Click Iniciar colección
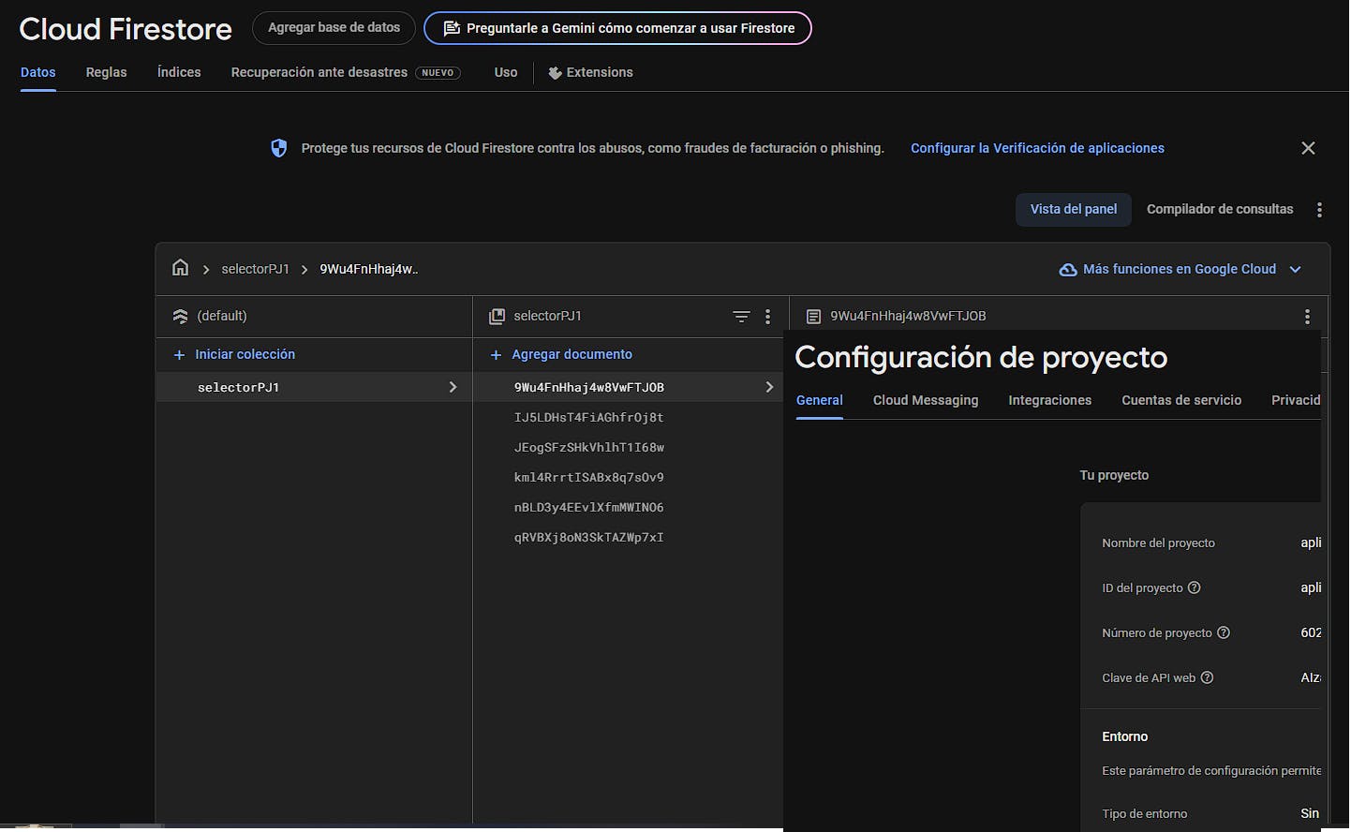This screenshot has height=832, width=1351. [x=245, y=354]
